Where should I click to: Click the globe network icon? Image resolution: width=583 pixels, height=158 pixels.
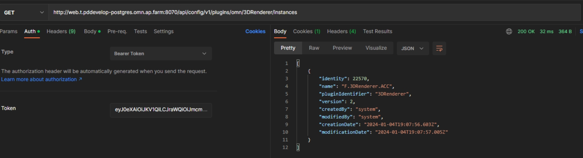509,31
